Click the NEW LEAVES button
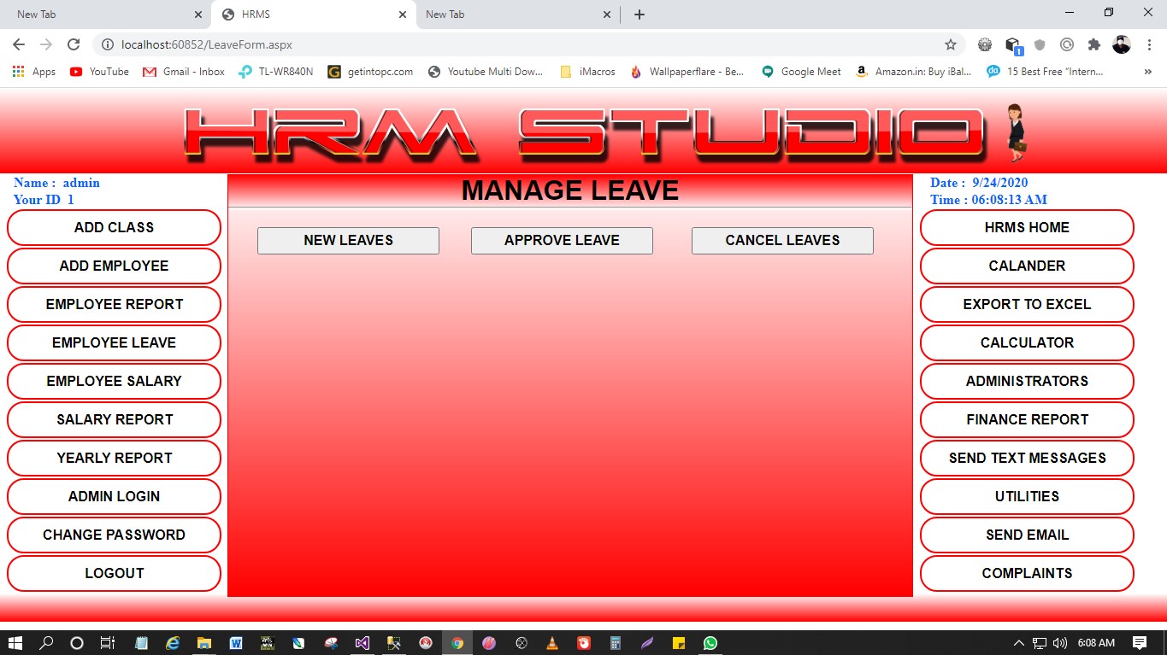Viewport: 1167px width, 655px height. pos(348,241)
